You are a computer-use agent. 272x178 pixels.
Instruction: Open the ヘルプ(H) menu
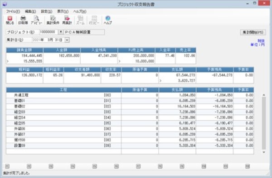[x=80, y=11]
